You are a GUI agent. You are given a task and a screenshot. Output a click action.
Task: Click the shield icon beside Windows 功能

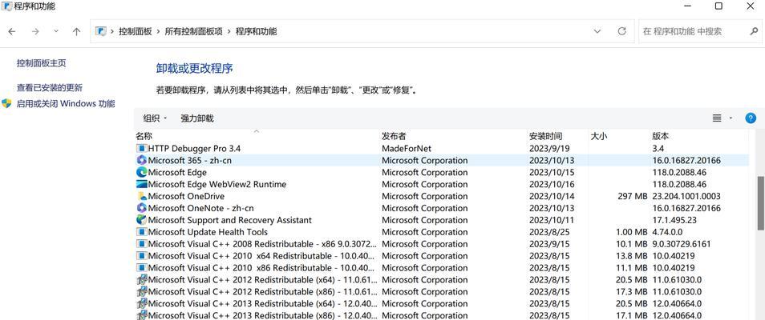[x=6, y=104]
